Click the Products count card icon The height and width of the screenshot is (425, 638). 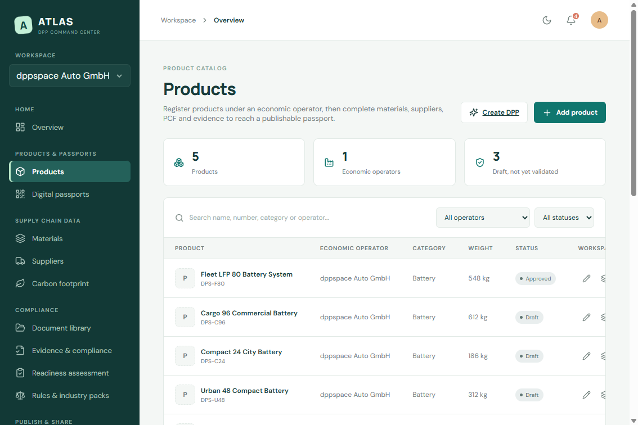178,162
